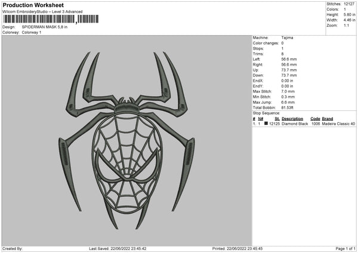Click 'Wilcom EmbroideryStudio – Level 3 Advanced' text
This screenshot has height=253, width=358.
point(42,12)
